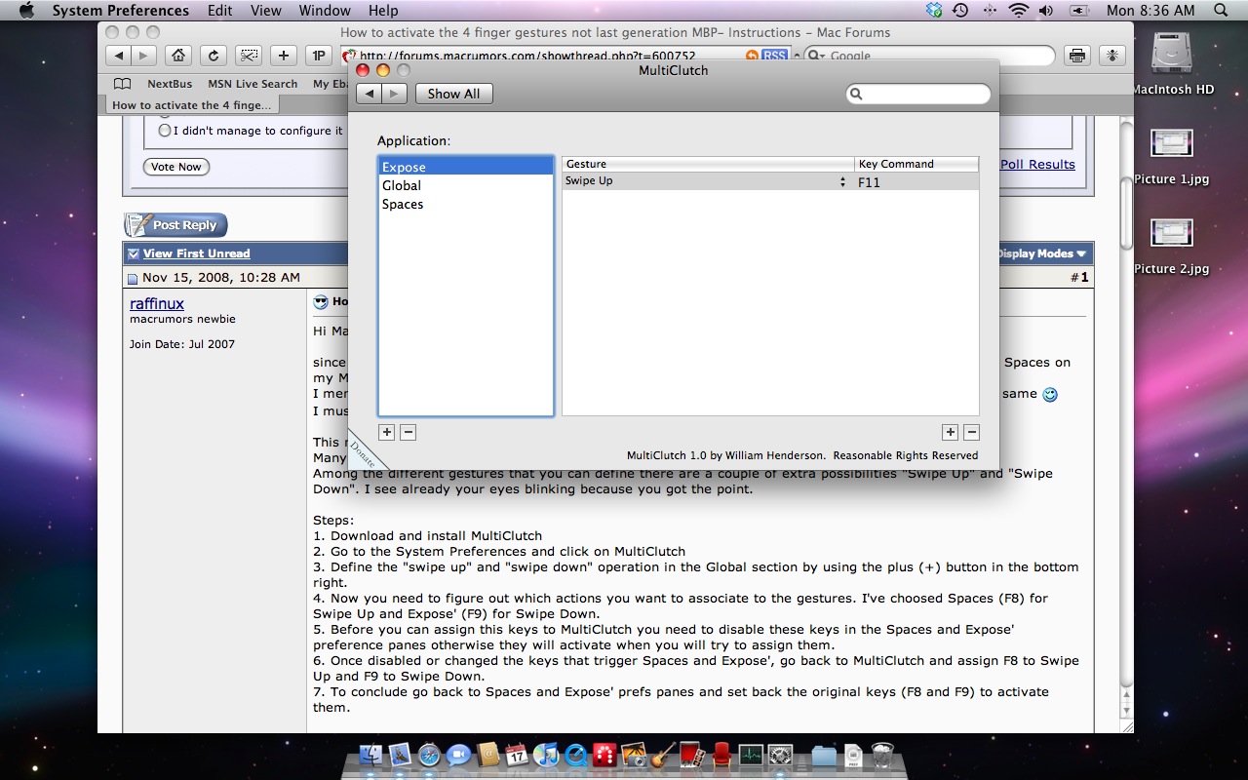1248x780 pixels.
Task: Launch Safari compass icon in Dock
Action: (429, 755)
